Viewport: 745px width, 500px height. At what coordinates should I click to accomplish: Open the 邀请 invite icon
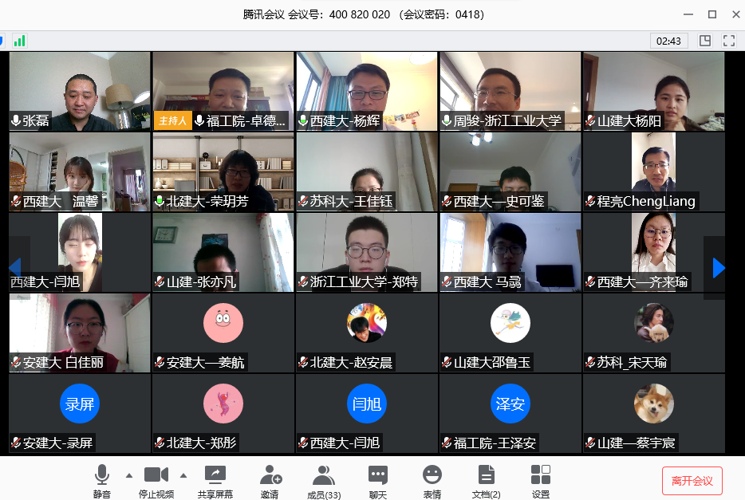270,481
